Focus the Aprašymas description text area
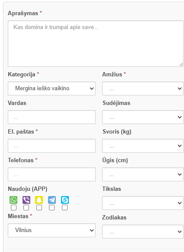 point(96,43)
